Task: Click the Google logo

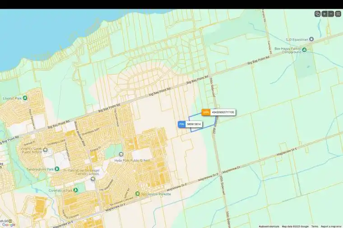Action: coord(8,224)
